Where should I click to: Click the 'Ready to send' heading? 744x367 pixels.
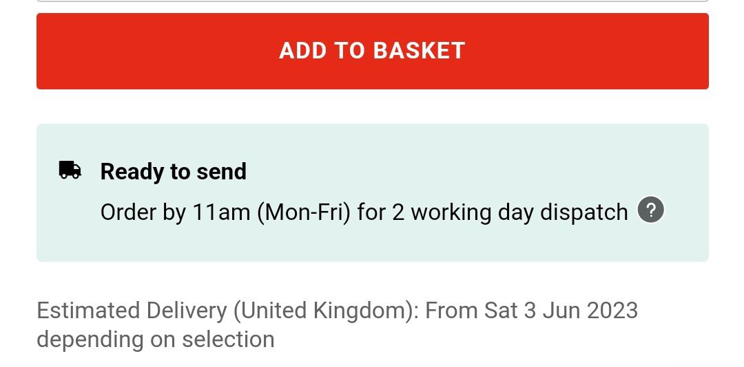173,171
